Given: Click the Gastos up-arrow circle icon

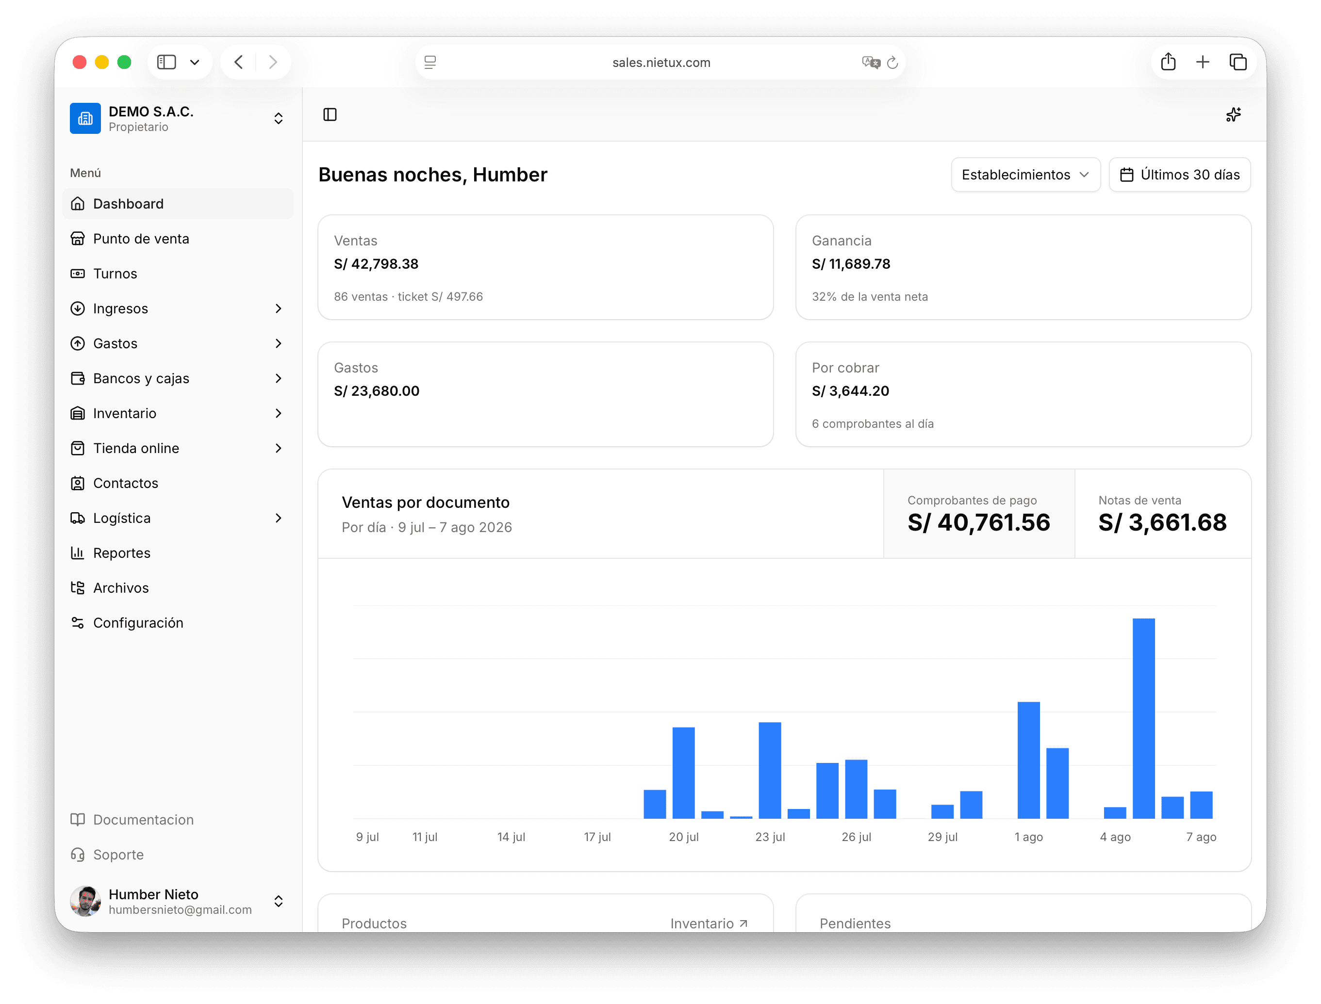Looking at the screenshot, I should (78, 343).
